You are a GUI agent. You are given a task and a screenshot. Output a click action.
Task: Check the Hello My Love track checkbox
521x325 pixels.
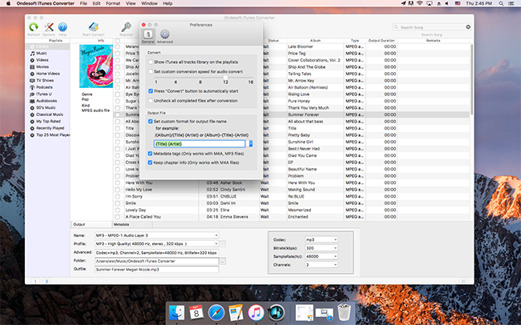click(118, 190)
